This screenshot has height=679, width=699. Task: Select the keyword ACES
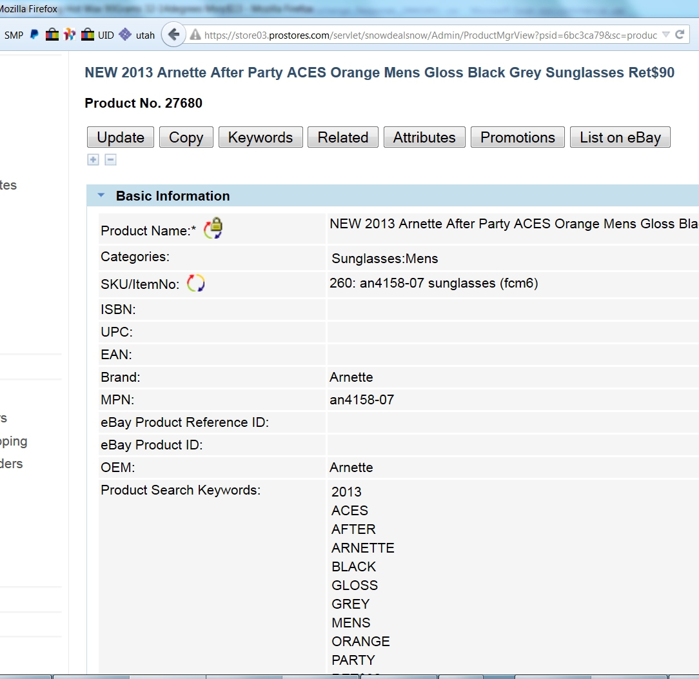click(x=350, y=511)
